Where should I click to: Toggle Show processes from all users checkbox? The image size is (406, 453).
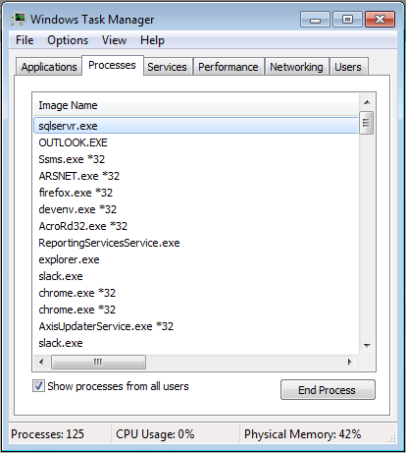(x=38, y=386)
